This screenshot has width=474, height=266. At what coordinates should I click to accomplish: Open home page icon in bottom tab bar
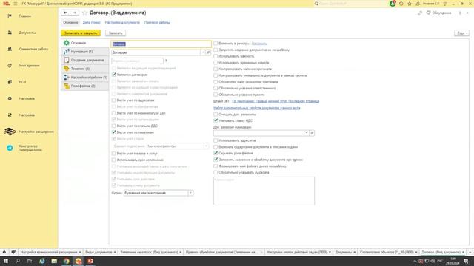4,252
